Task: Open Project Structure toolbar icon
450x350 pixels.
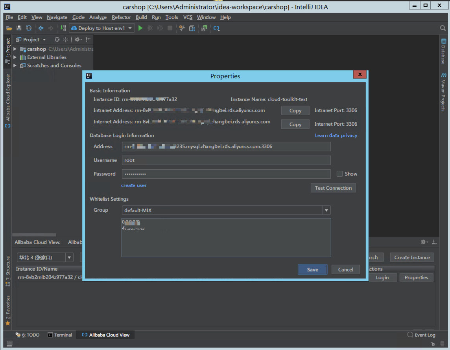Action: tap(192, 28)
